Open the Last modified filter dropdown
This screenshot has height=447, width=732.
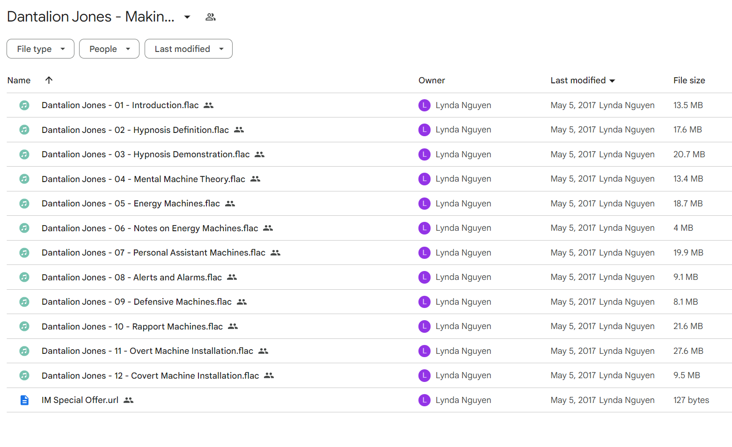click(x=189, y=49)
